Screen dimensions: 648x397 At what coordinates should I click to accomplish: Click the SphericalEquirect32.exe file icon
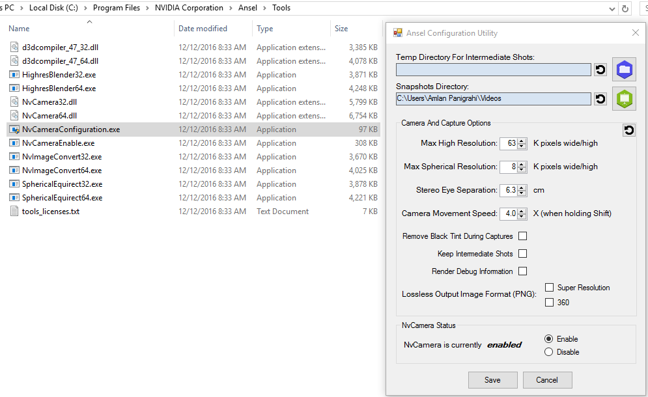click(x=14, y=184)
